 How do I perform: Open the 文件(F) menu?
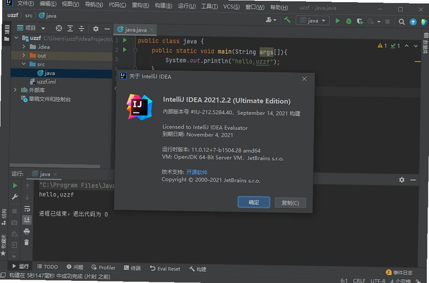(x=25, y=4)
